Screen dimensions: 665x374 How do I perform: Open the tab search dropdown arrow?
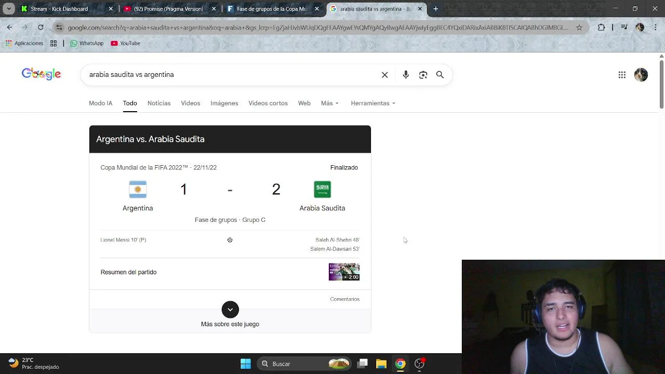click(x=9, y=9)
